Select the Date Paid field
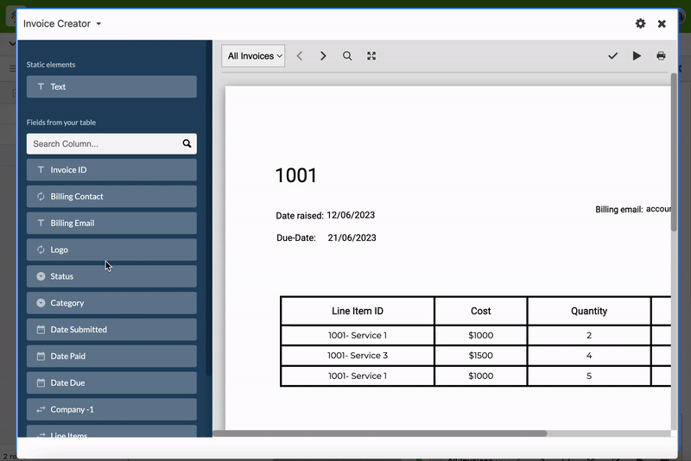Viewport: 691px width, 461px height. point(111,357)
